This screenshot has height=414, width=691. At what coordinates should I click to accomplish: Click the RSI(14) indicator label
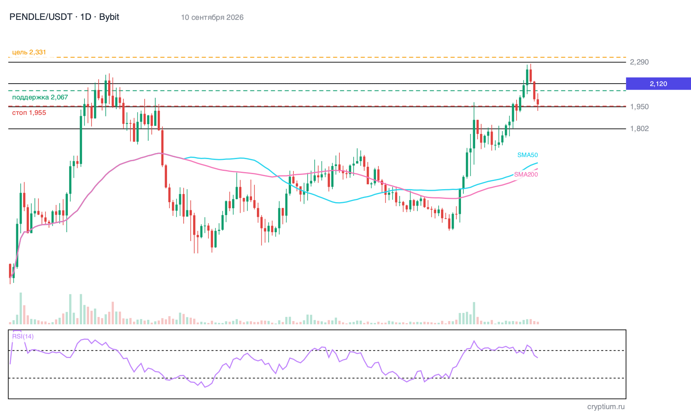(23, 336)
